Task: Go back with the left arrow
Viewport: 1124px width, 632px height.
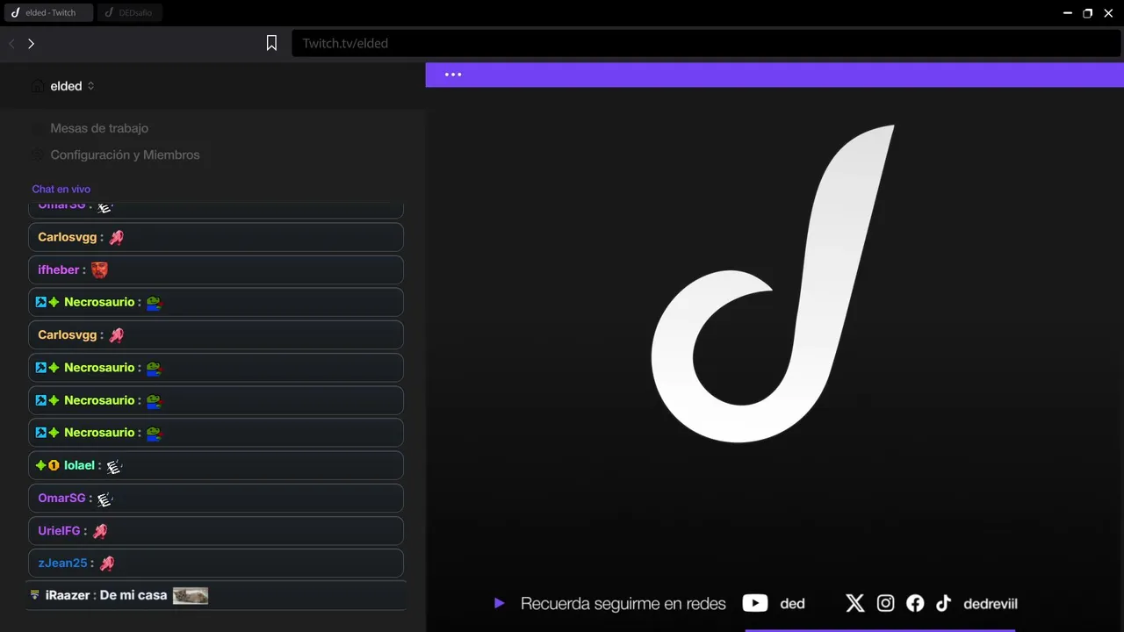Action: coord(12,43)
